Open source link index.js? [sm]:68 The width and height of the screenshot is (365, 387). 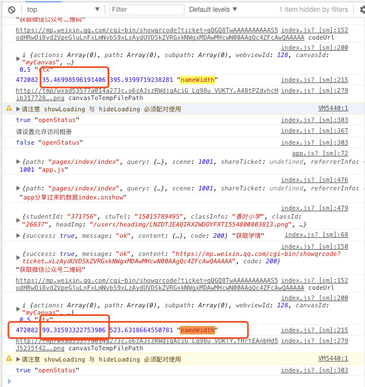point(316,234)
